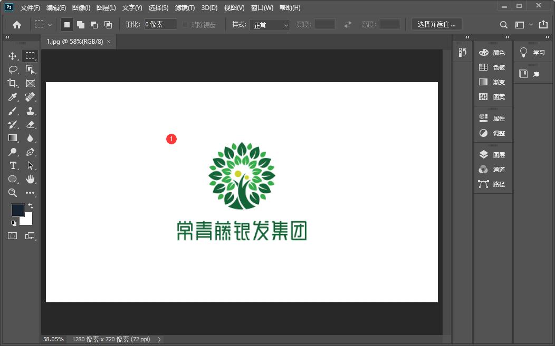This screenshot has height=346, width=555.
Task: Toggle Quick Mask mode
Action: 12,236
